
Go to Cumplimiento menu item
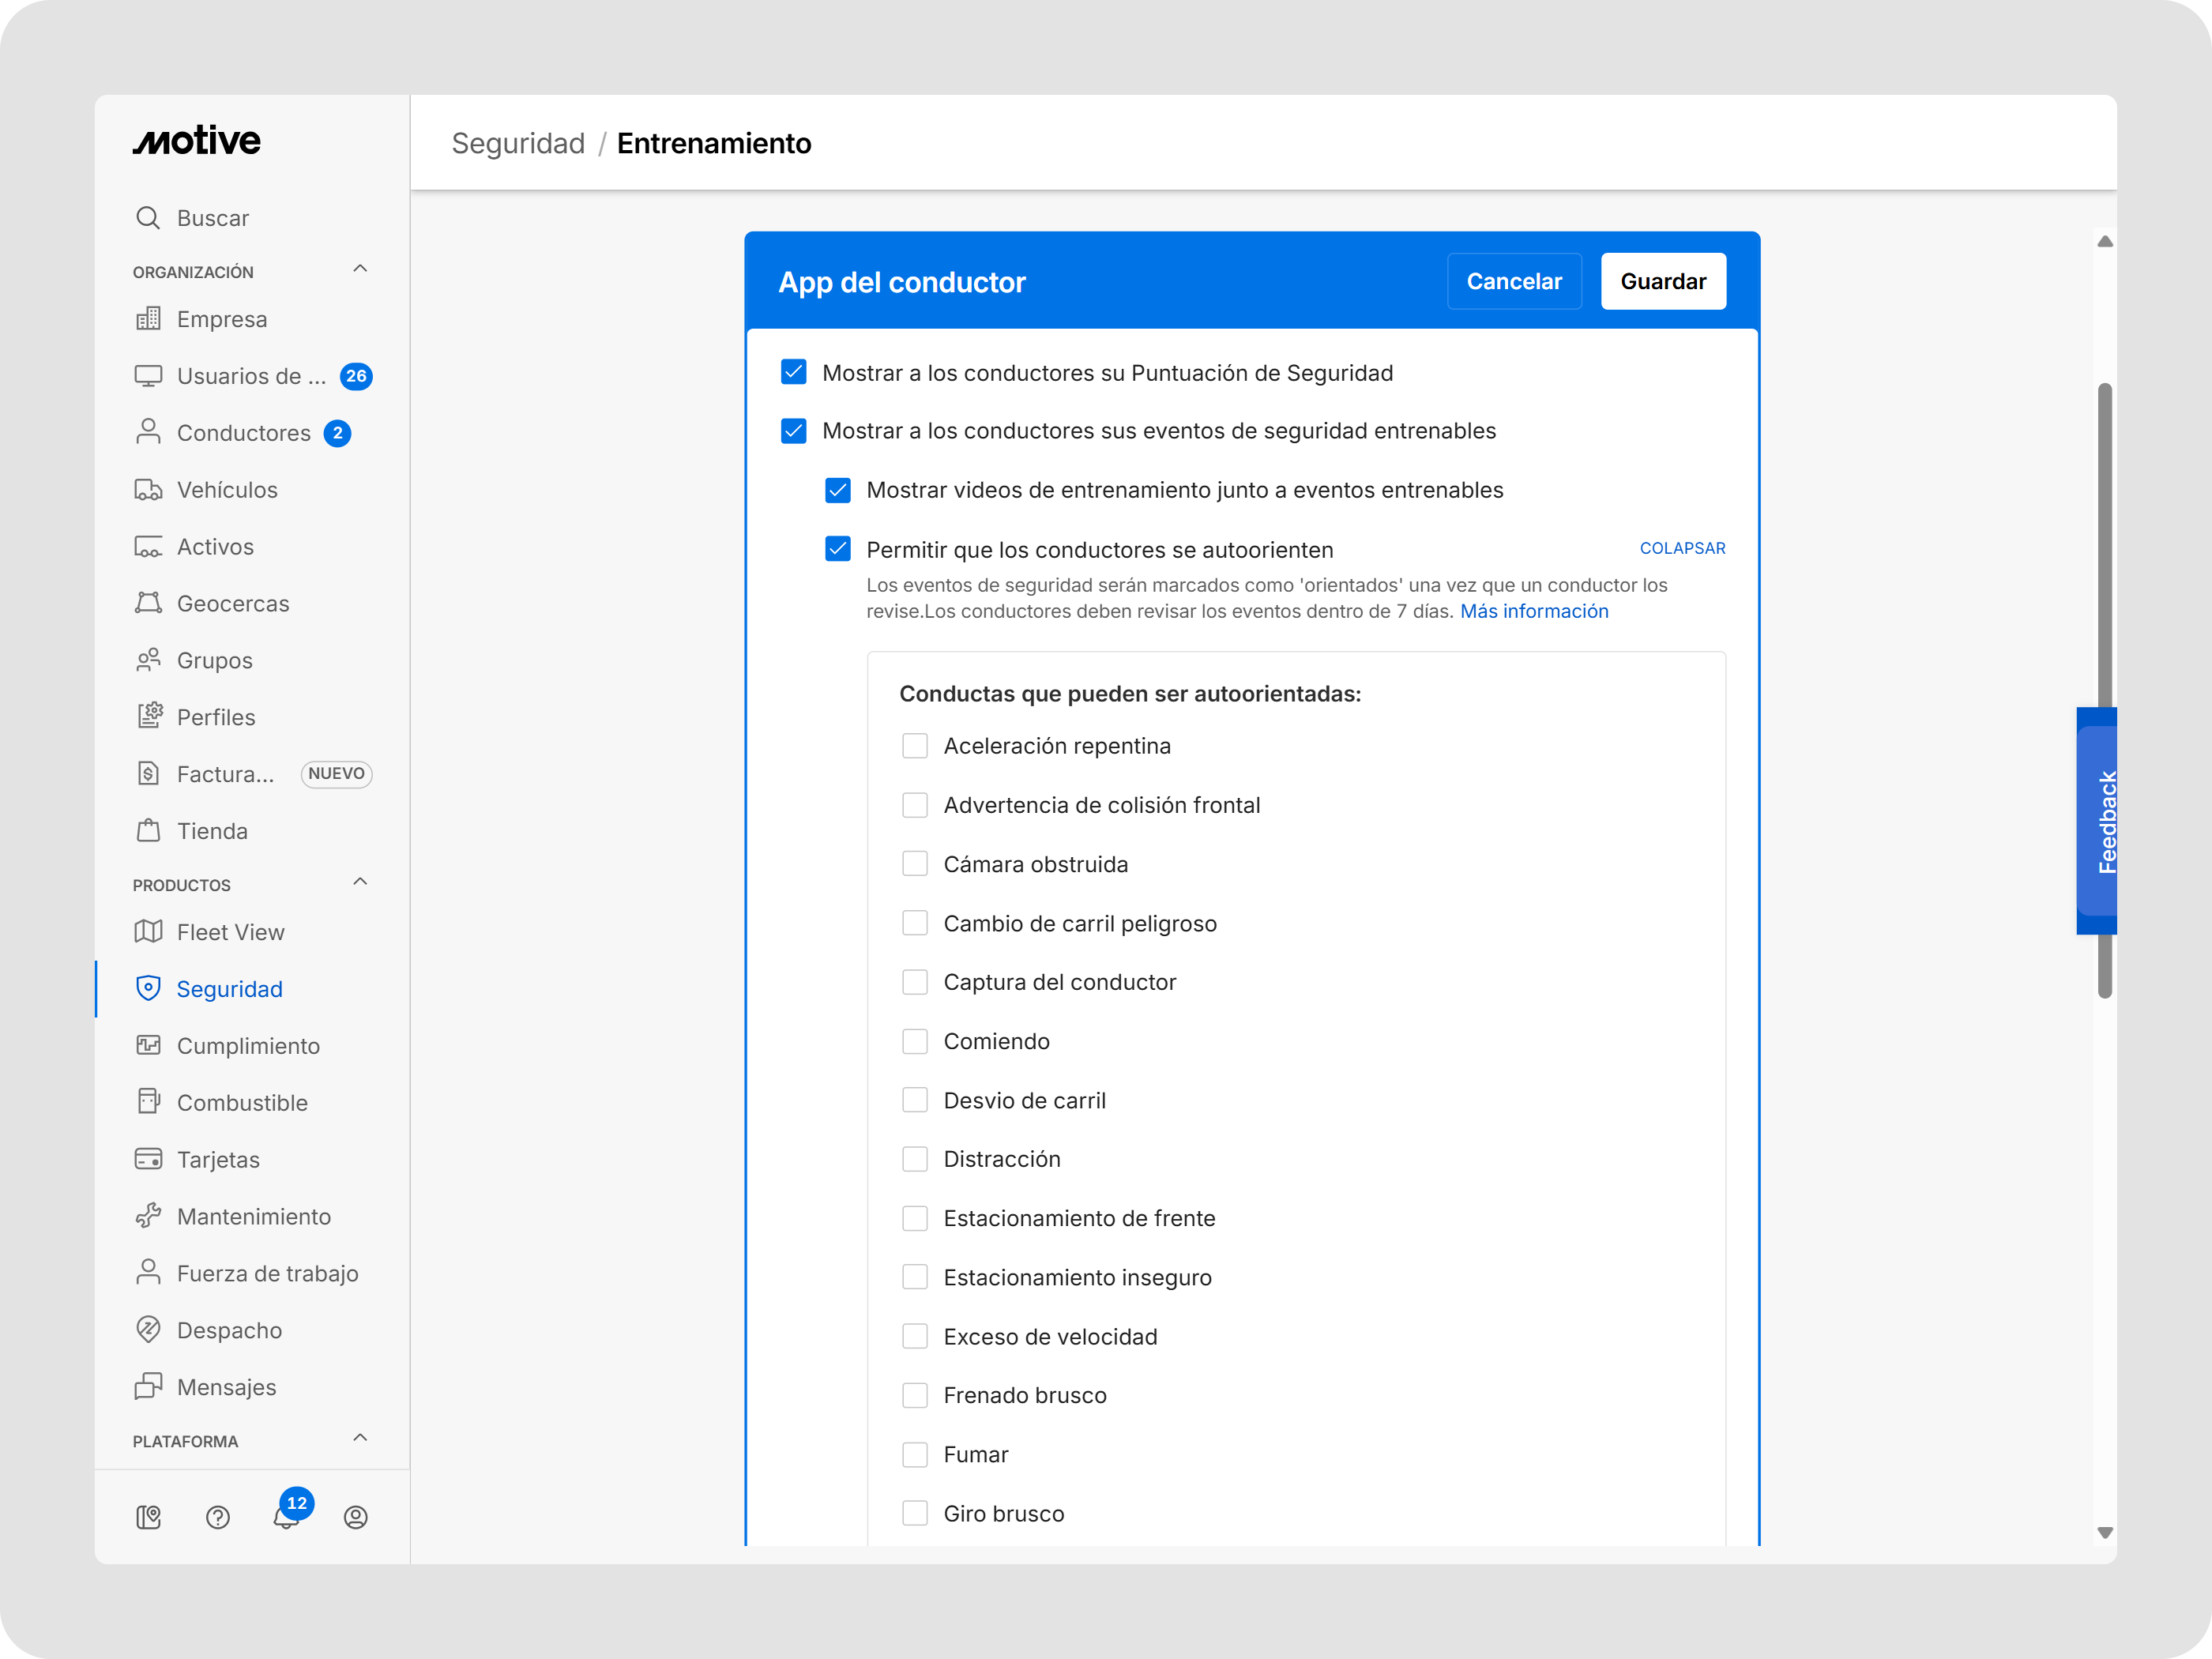click(248, 1046)
